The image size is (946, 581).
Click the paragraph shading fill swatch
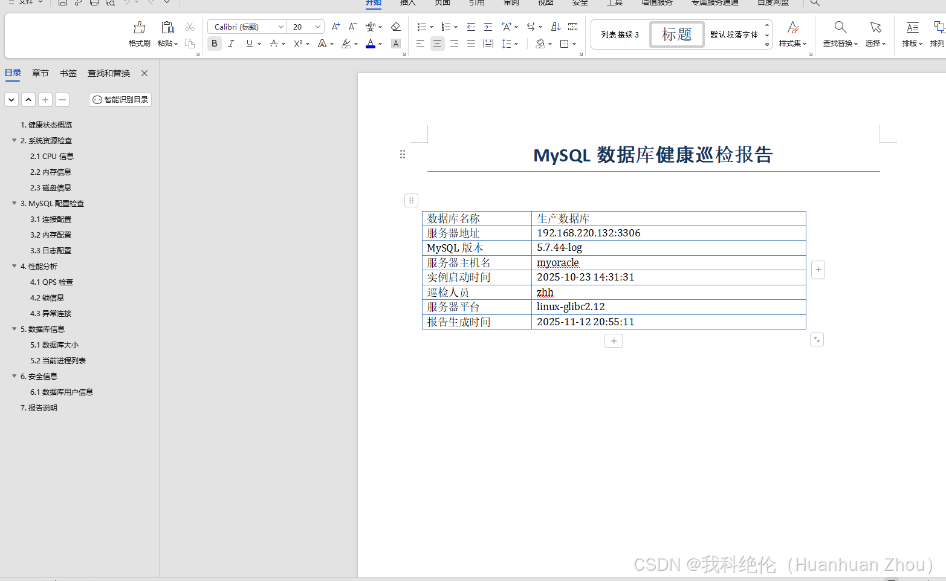click(x=540, y=44)
